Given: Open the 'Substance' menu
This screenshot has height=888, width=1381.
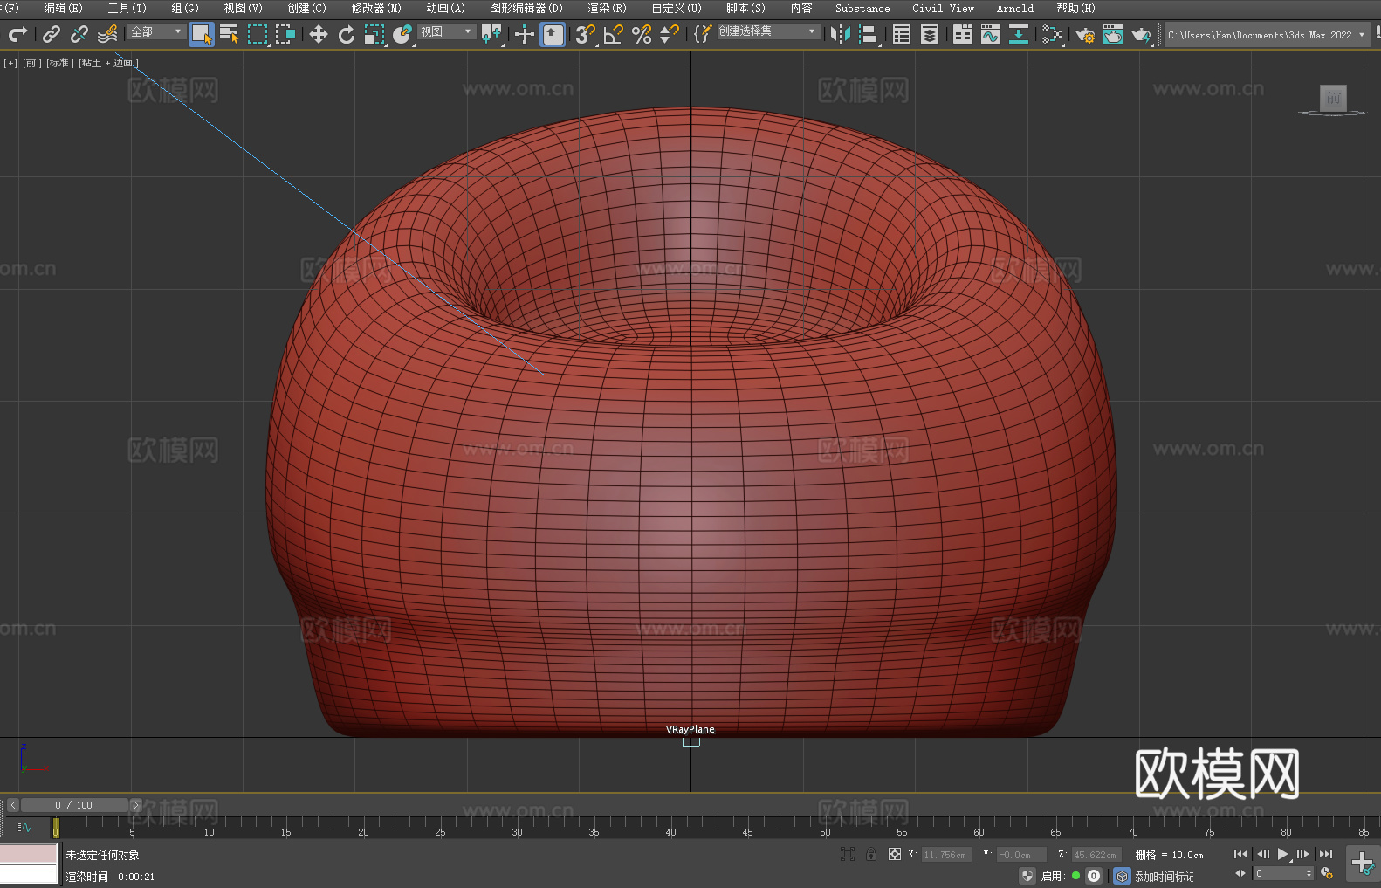Looking at the screenshot, I should pos(862,8).
